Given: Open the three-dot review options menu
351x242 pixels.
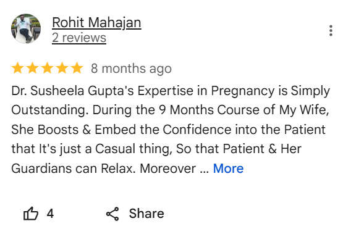Looking at the screenshot, I should (331, 31).
